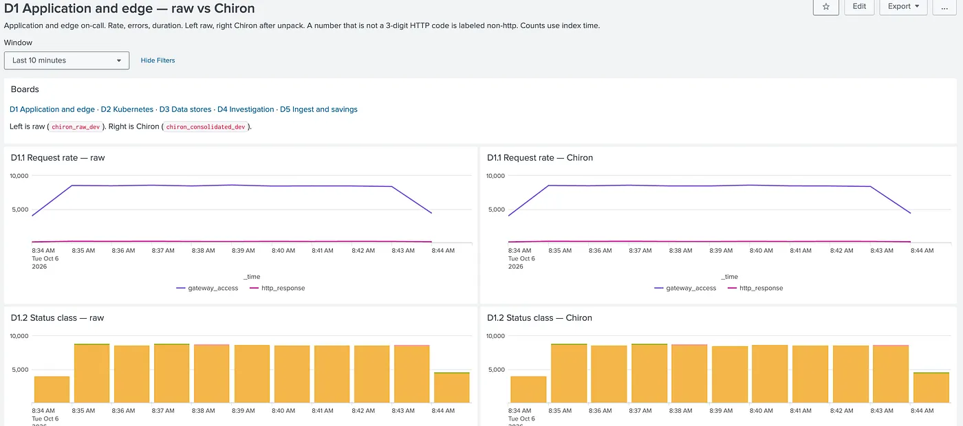963x426 pixels.
Task: Click the Boards heading text
Action: tap(25, 89)
